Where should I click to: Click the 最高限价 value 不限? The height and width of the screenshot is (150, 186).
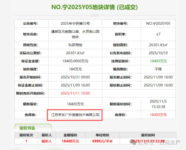[x=158, y=69]
